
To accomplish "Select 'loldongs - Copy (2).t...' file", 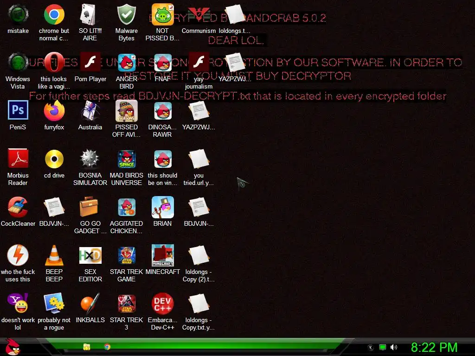I will click(x=199, y=255).
